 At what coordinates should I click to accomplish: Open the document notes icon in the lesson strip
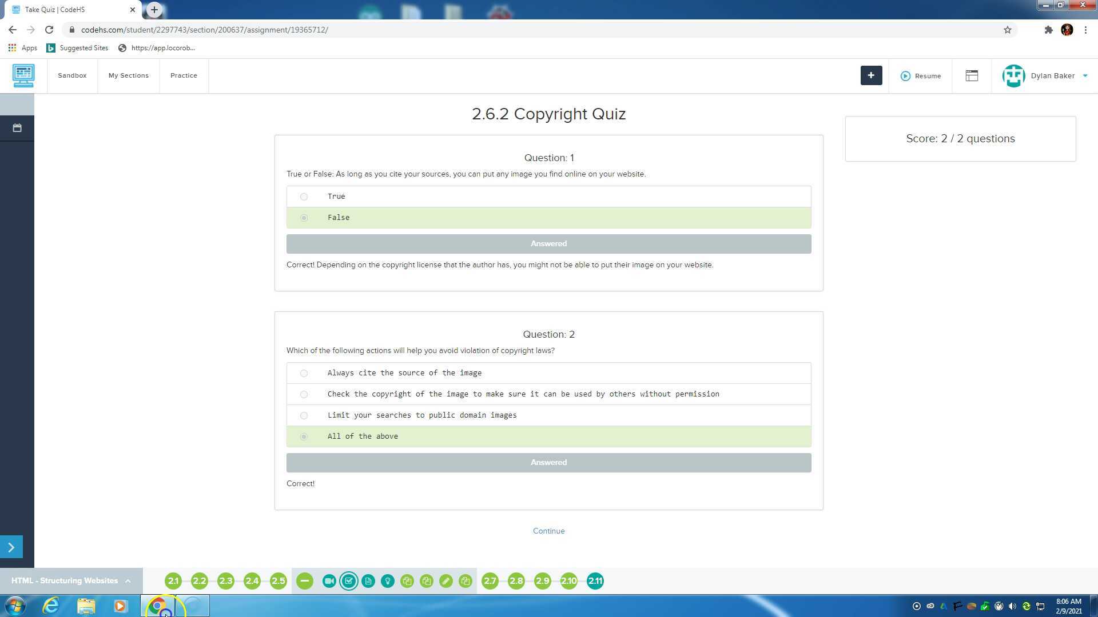368,580
